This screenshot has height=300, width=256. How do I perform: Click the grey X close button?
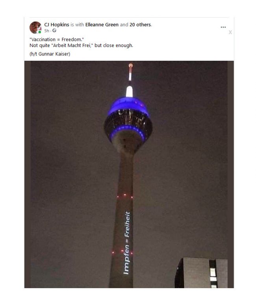(230, 32)
